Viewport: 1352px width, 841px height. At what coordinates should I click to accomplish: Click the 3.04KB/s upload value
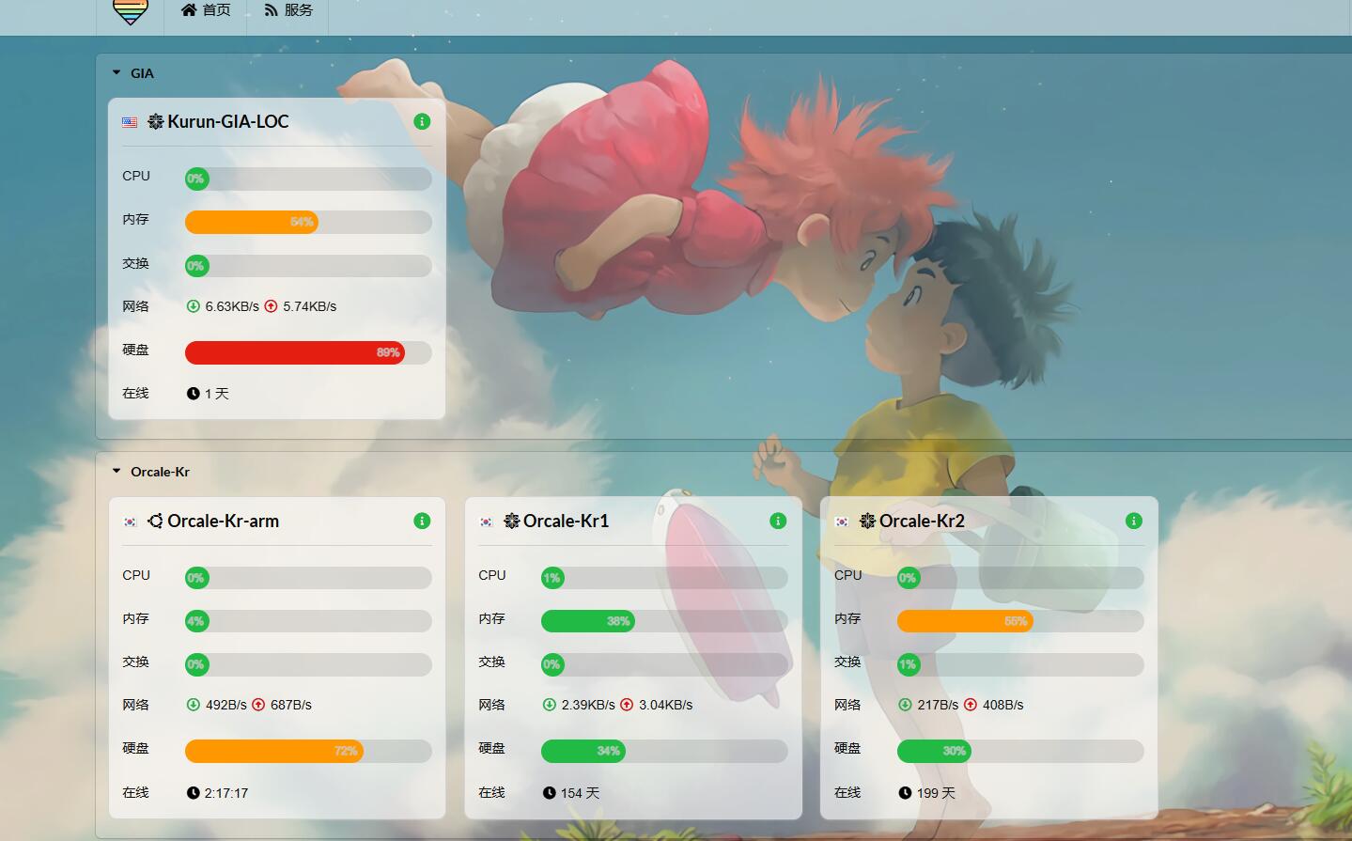click(x=665, y=705)
